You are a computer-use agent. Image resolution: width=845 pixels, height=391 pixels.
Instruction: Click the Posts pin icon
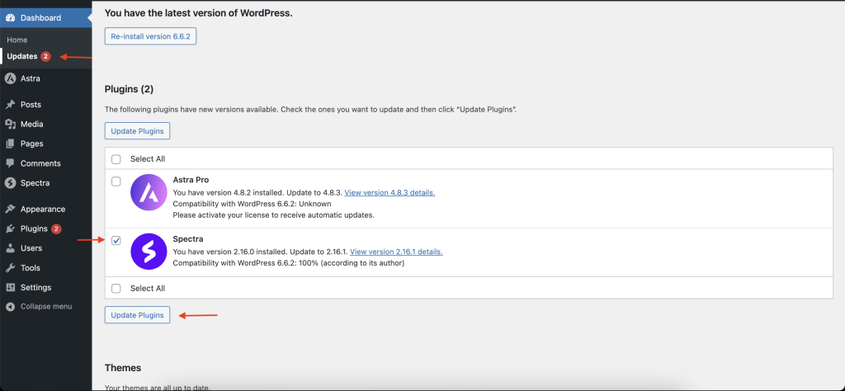[x=10, y=105]
